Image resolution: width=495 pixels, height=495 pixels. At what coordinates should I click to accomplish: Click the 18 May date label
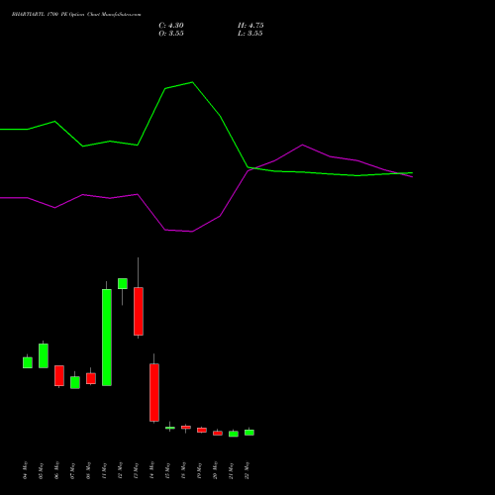(184, 470)
